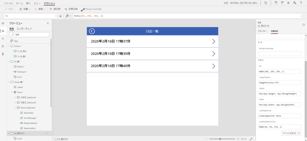
Task: Click the back arrow icon in app header
Action: click(x=92, y=31)
